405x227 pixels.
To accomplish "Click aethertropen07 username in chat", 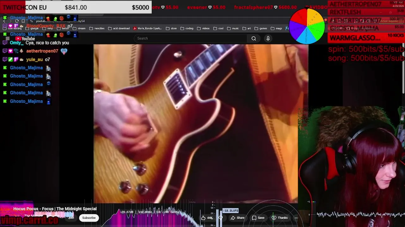I will point(42,51).
